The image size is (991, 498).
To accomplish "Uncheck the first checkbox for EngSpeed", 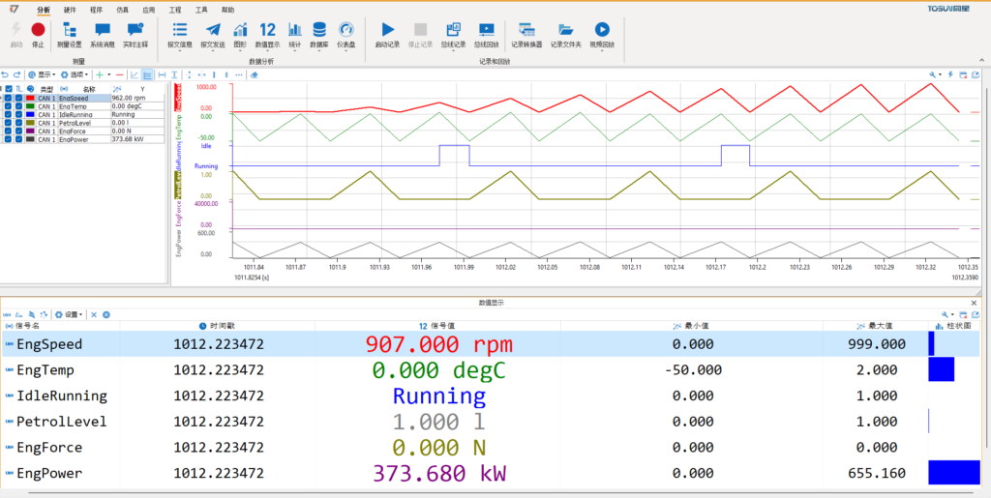I will [8, 98].
